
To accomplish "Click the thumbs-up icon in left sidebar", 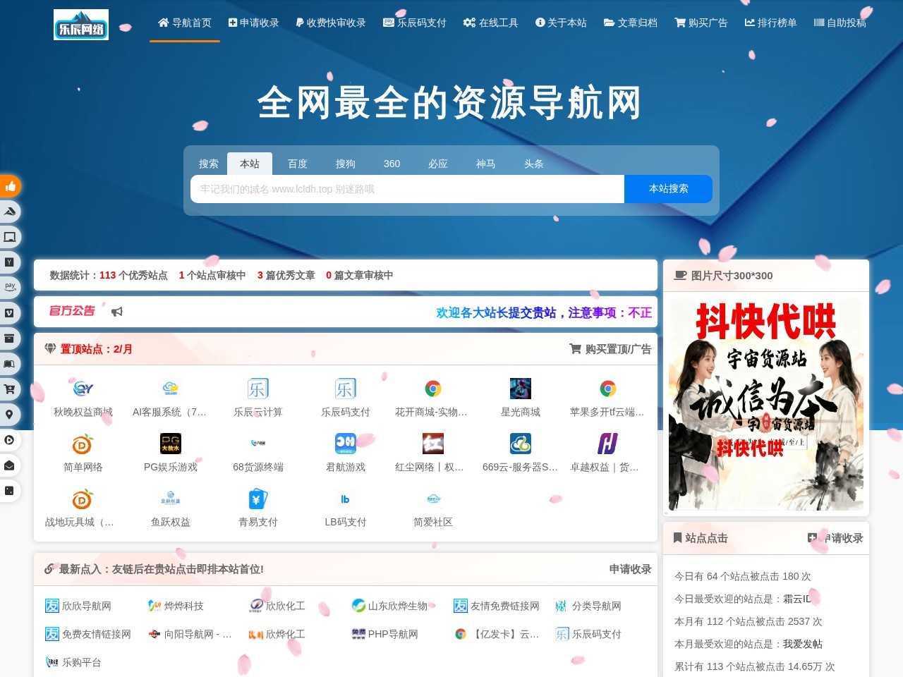I will [x=10, y=185].
